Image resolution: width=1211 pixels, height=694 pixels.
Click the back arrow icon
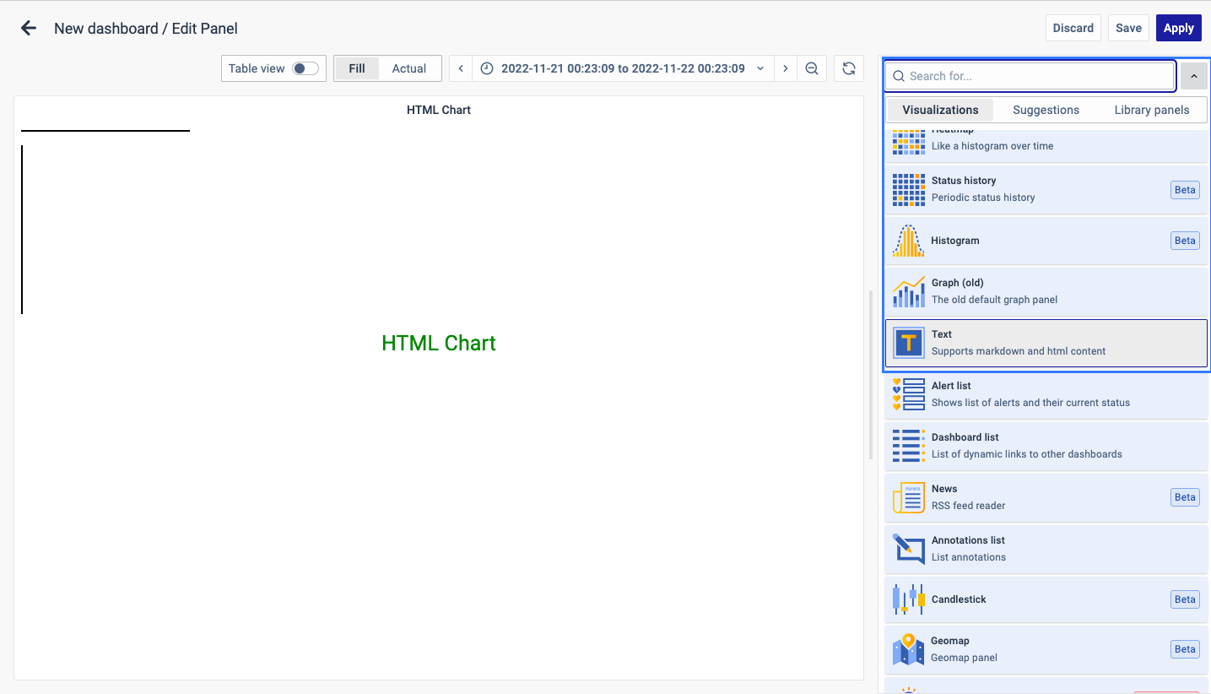pyautogui.click(x=29, y=28)
